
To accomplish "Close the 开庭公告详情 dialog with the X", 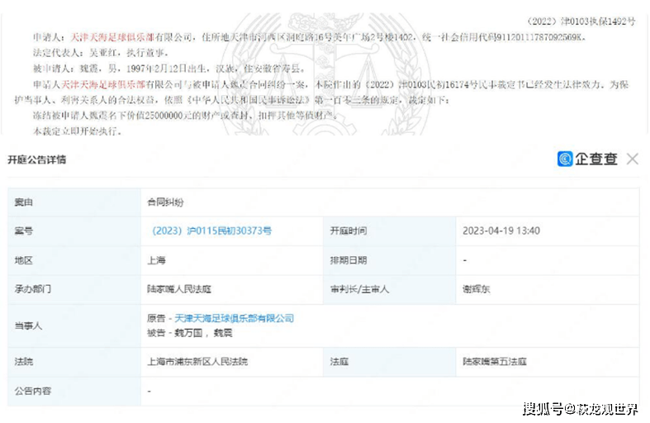I will pos(632,159).
